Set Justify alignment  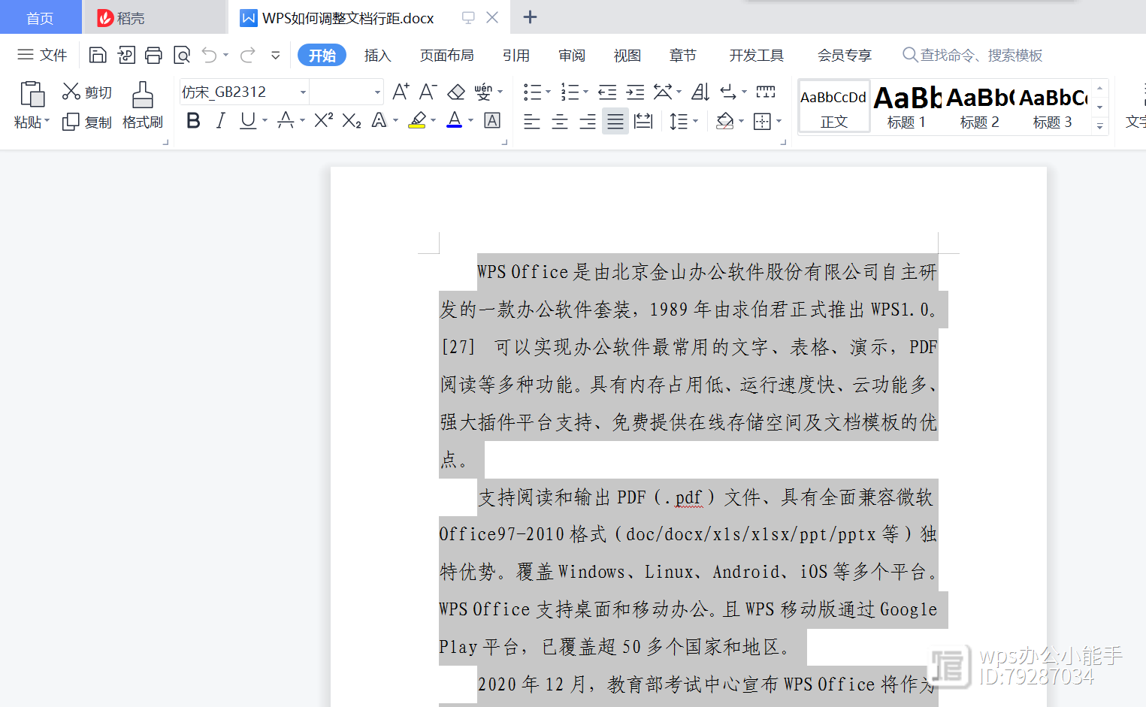(615, 121)
